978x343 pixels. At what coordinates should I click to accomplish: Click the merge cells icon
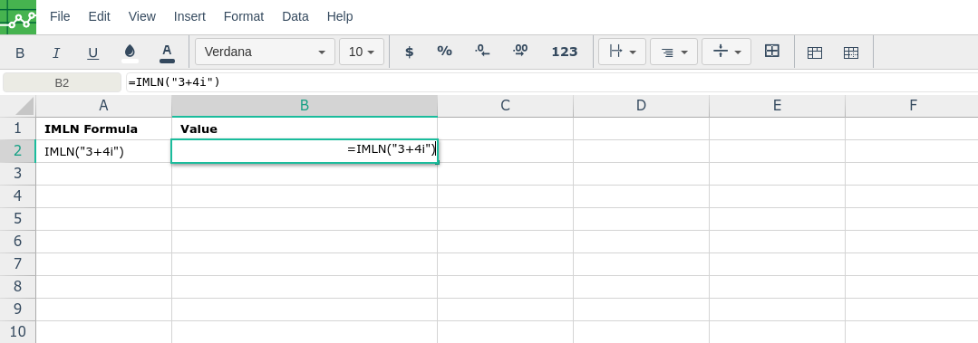pyautogui.click(x=772, y=52)
